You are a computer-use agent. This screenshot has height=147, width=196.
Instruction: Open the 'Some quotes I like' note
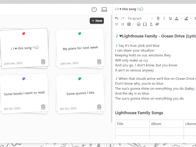click(80, 93)
